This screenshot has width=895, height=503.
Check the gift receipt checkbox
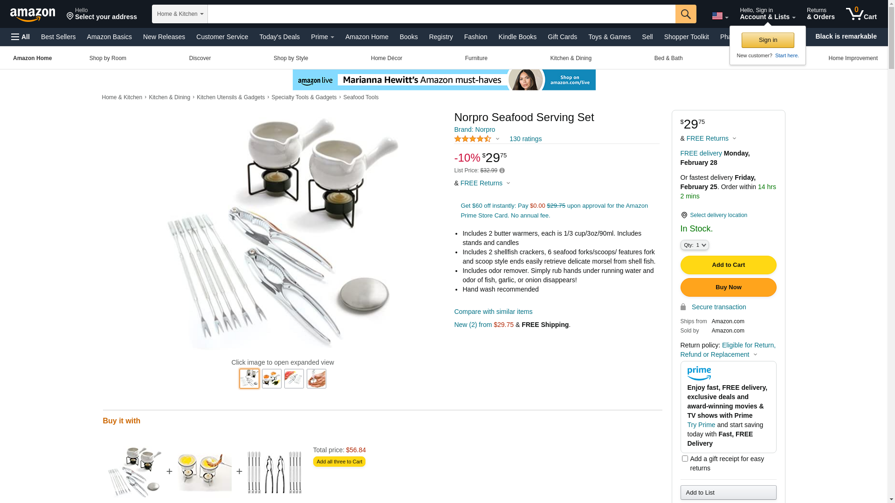pos(685,459)
